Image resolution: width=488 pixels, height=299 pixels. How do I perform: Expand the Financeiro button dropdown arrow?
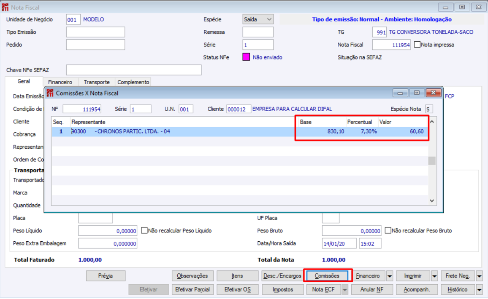click(390, 276)
